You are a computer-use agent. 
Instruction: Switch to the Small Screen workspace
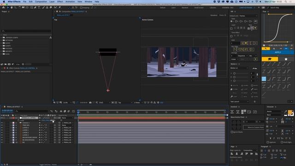click(x=199, y=8)
